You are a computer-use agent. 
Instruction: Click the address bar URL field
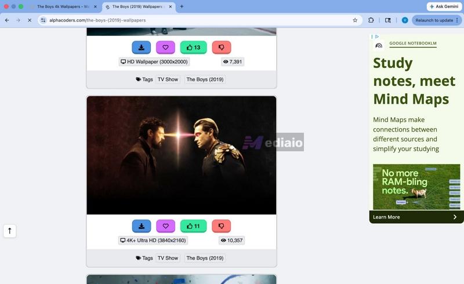198,20
